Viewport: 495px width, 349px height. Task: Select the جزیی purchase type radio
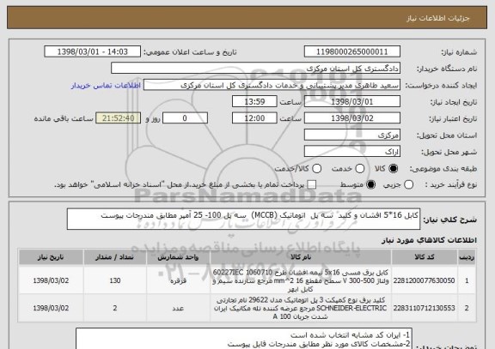coord(408,185)
